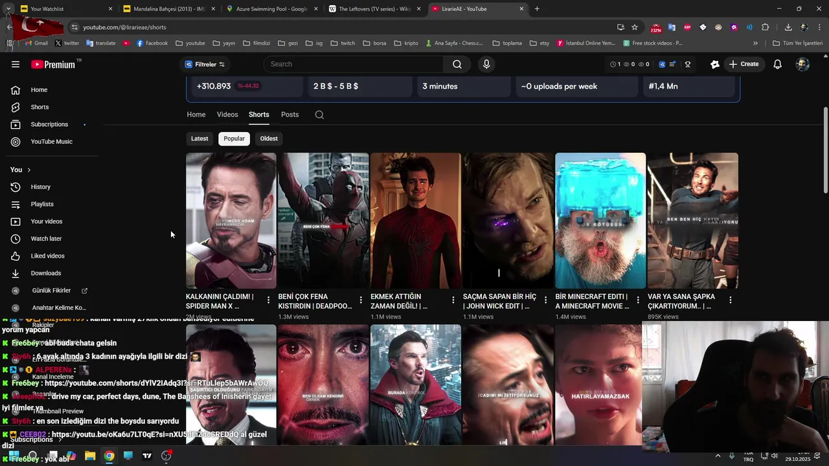Open the KALKANINI ÇALDIM Spider Man short
The image size is (829, 466).
(231, 221)
